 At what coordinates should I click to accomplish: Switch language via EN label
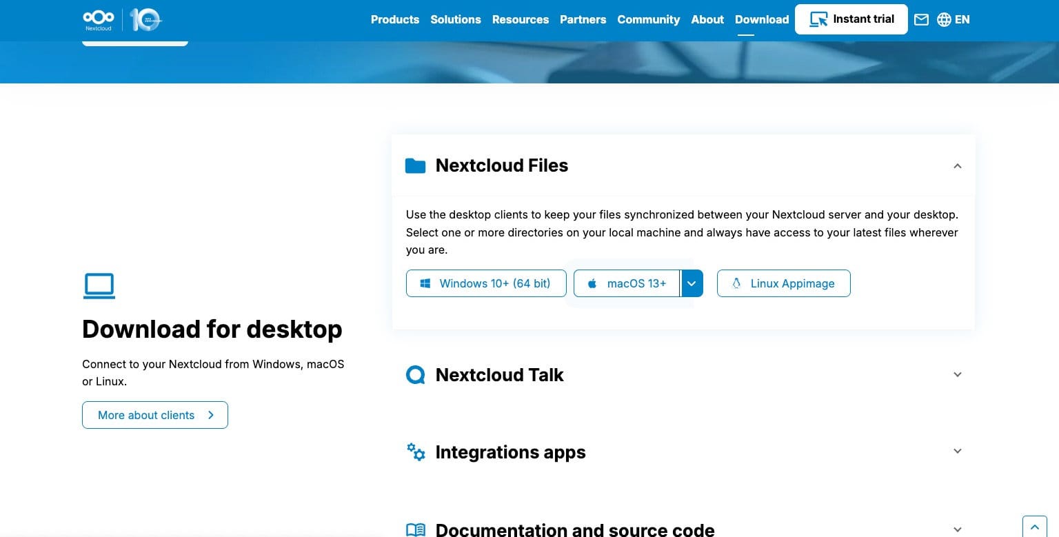point(962,19)
